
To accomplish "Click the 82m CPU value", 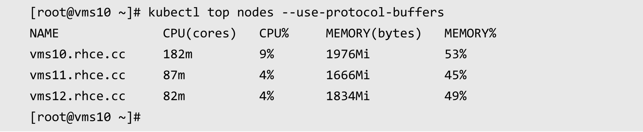I will click(174, 96).
